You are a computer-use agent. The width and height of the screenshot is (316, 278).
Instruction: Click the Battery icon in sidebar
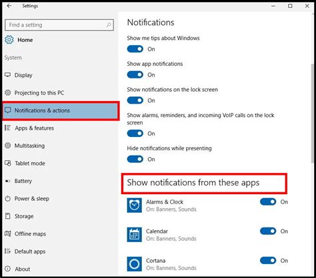[x=8, y=181]
